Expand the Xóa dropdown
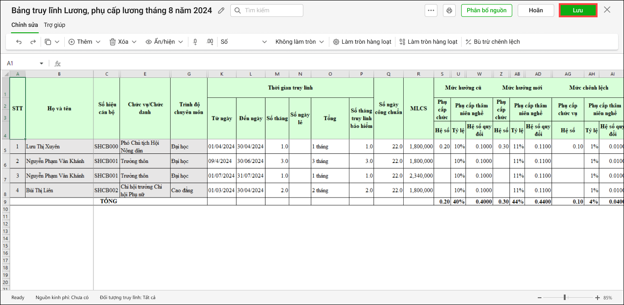This screenshot has height=305, width=624. tap(123, 42)
